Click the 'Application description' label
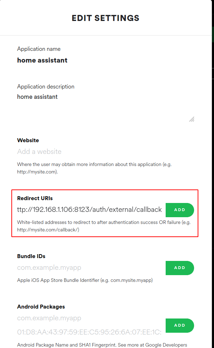 [46, 87]
